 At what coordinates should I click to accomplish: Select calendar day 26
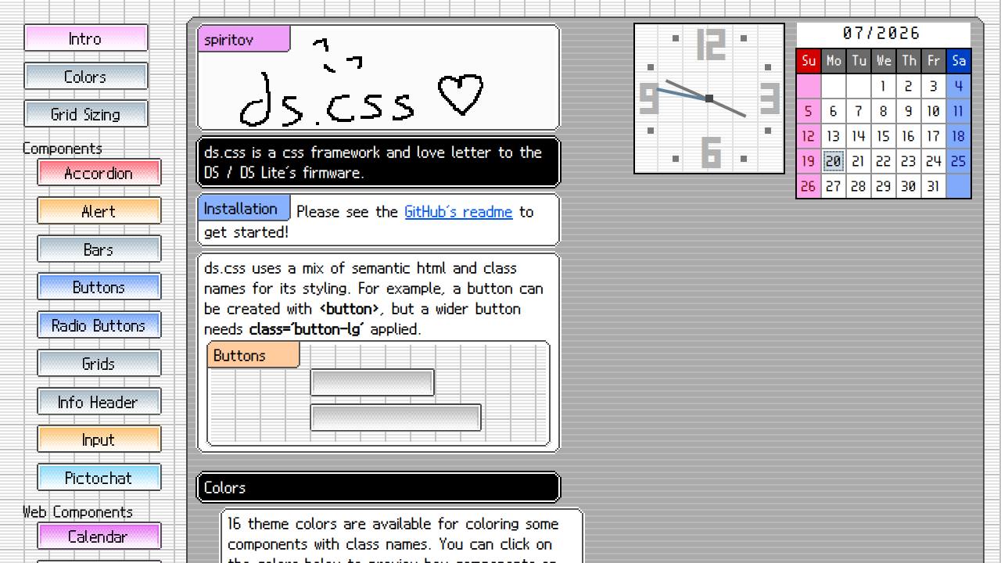(809, 186)
